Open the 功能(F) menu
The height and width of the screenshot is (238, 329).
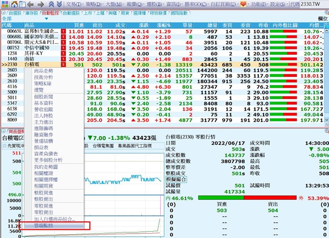point(259,4)
